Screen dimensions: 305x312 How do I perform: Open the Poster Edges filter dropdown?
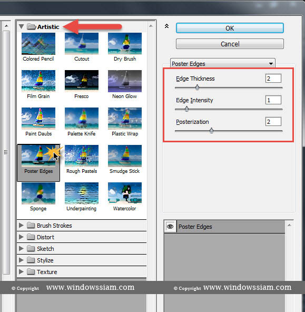[x=223, y=64]
